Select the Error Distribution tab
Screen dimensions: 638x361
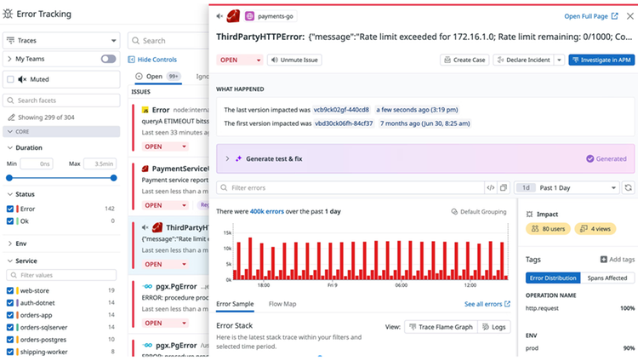tap(553, 278)
